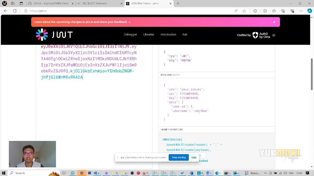Open Debugger nav item
The width and height of the screenshot is (314, 176).
tap(130, 34)
